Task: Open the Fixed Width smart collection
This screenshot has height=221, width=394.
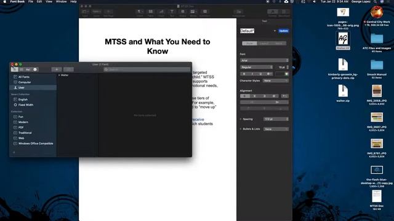Action: click(x=25, y=105)
